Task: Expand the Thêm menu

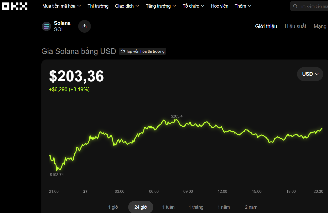Action: [243, 6]
